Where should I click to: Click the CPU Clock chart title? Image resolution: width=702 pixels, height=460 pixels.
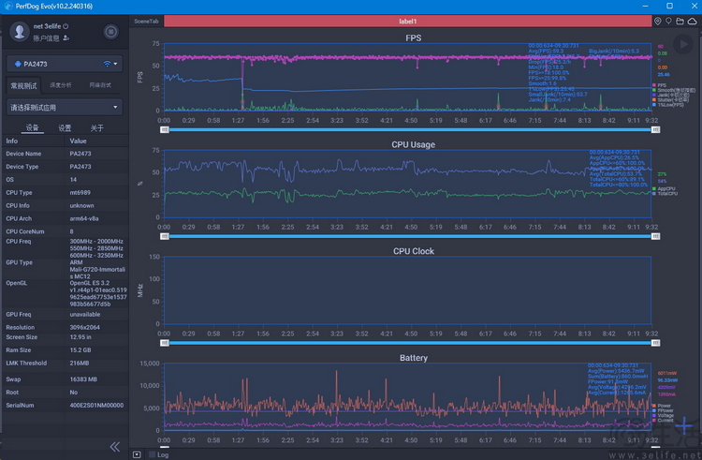(413, 251)
